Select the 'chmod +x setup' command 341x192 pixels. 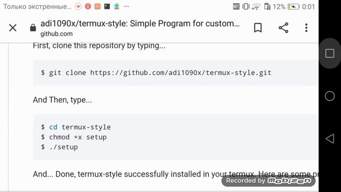[74, 137]
